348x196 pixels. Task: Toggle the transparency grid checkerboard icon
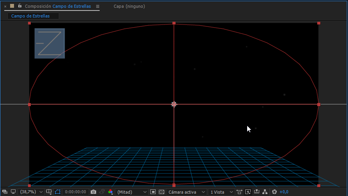click(162, 192)
